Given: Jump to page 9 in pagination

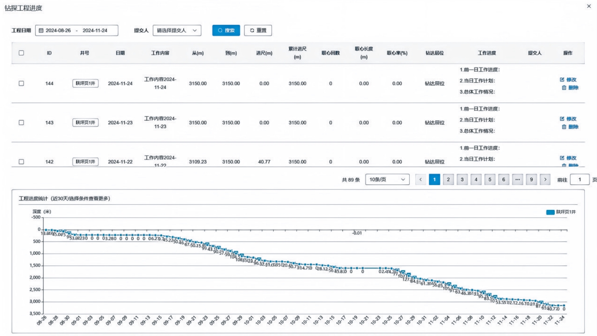Looking at the screenshot, I should [x=531, y=179].
